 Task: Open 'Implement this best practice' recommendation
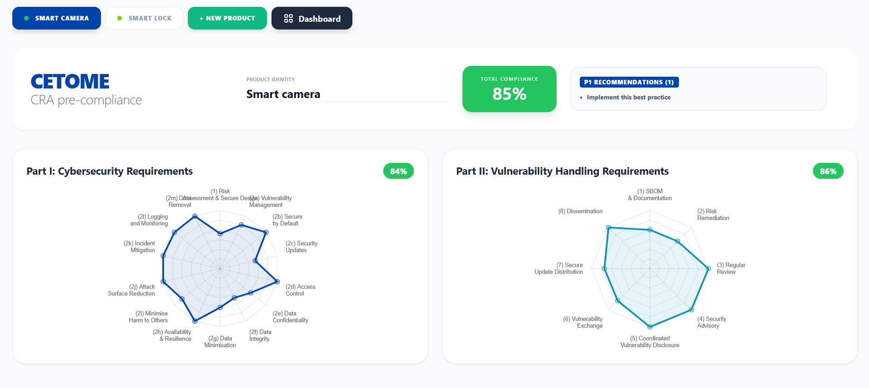[x=628, y=97]
